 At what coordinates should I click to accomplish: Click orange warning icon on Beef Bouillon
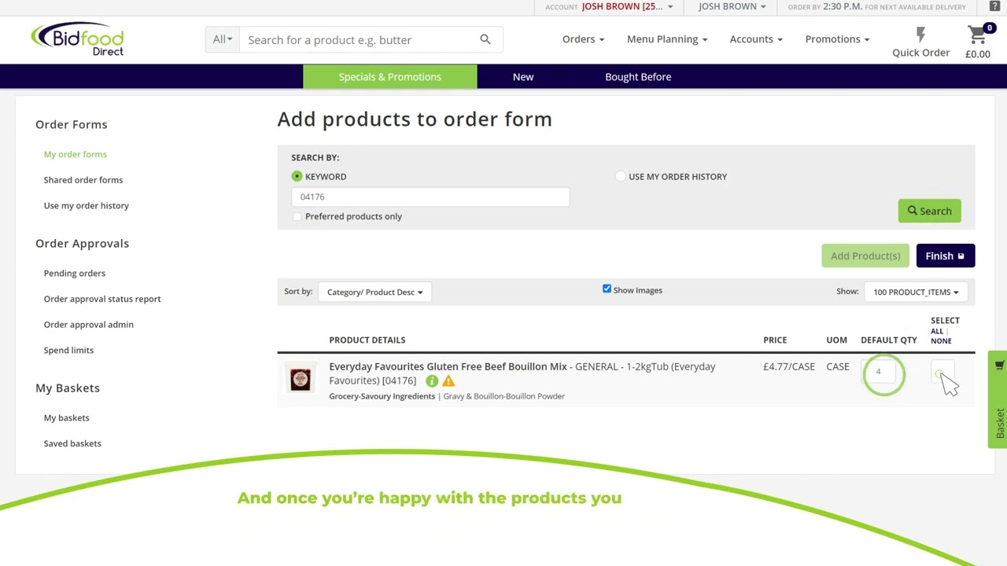[448, 381]
